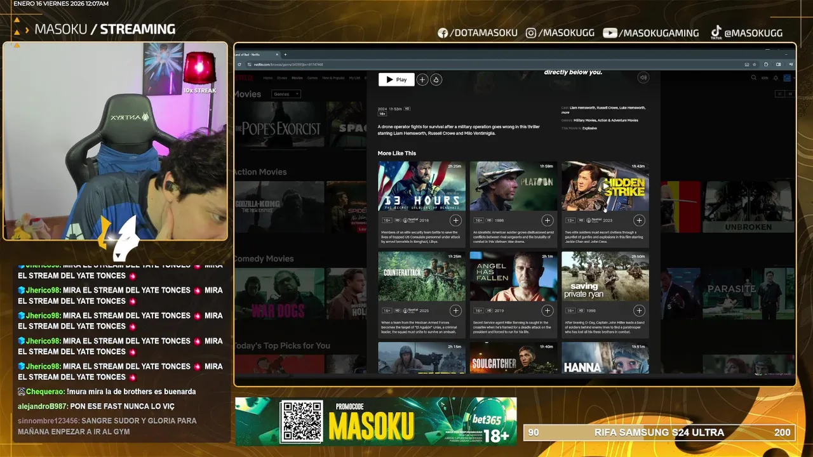Switch to grid view in Netflix Movies
The width and height of the screenshot is (813, 457).
pyautogui.click(x=790, y=94)
